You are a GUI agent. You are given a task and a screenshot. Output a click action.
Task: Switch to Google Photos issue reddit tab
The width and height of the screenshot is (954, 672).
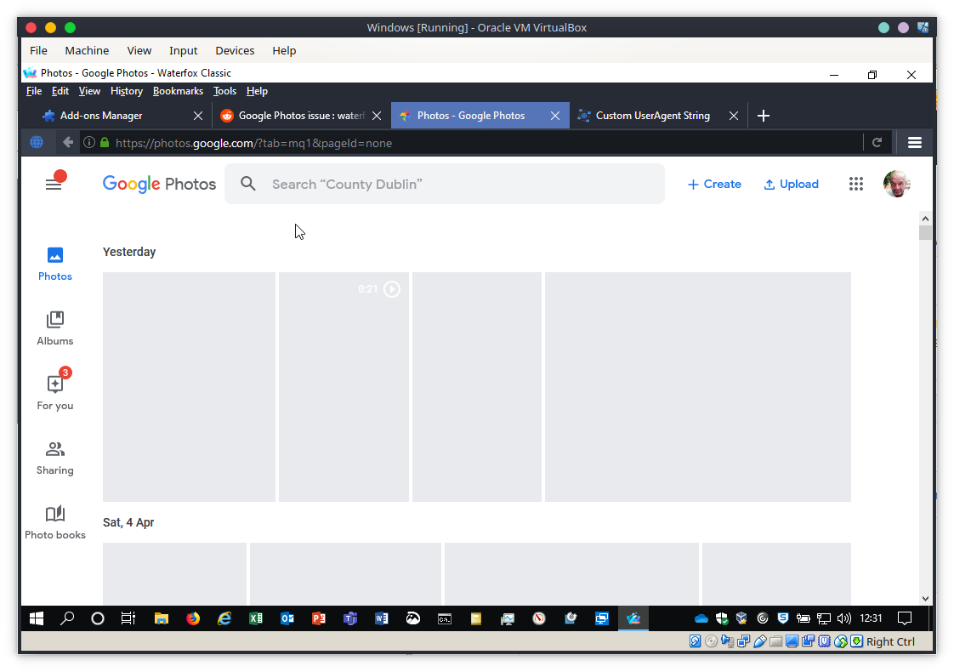pos(301,116)
